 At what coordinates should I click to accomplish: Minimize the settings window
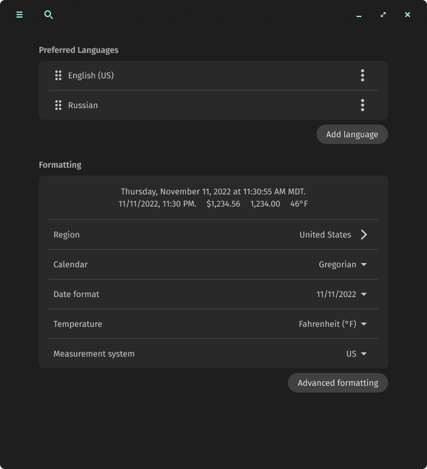point(359,15)
